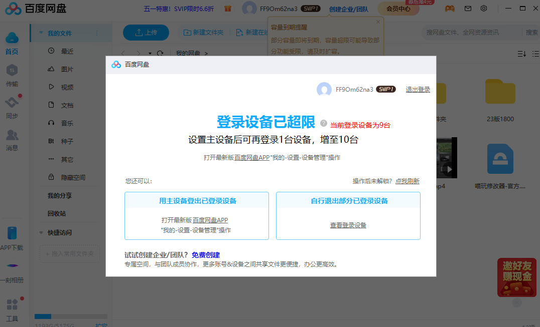The image size is (540, 327).
Task: Click the 新建文件夹 button
Action: coord(204,32)
